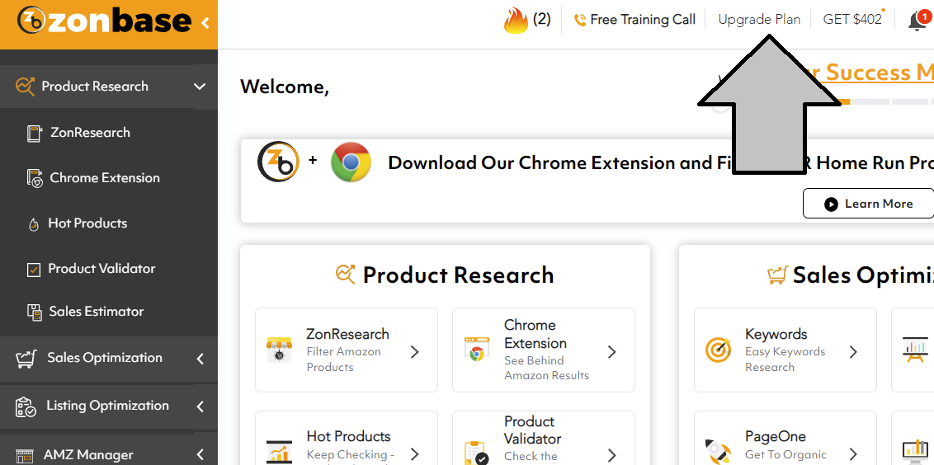Click the Sales Optimization cart icon in sidebar

click(x=26, y=359)
